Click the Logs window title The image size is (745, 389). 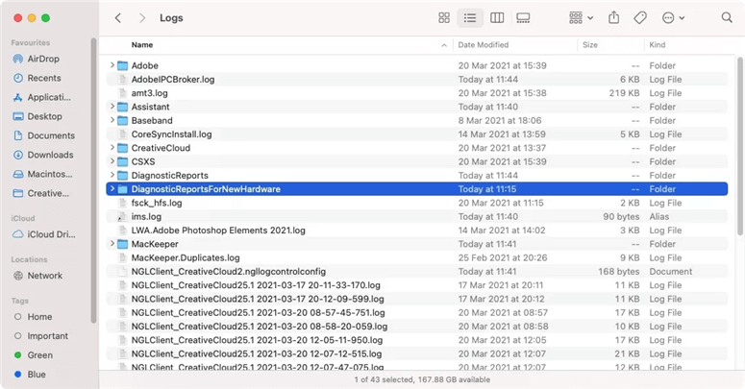[x=171, y=18]
